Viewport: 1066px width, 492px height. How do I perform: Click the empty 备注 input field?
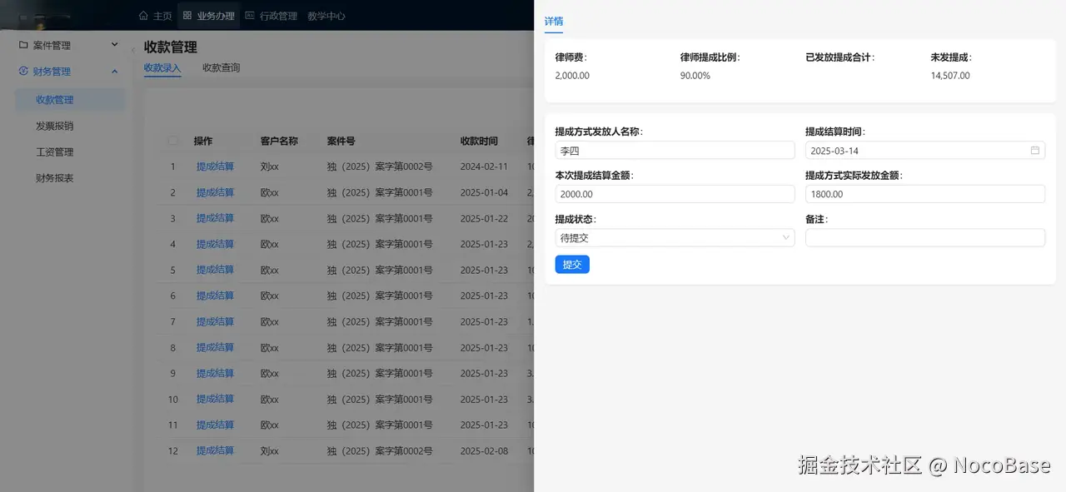(924, 238)
